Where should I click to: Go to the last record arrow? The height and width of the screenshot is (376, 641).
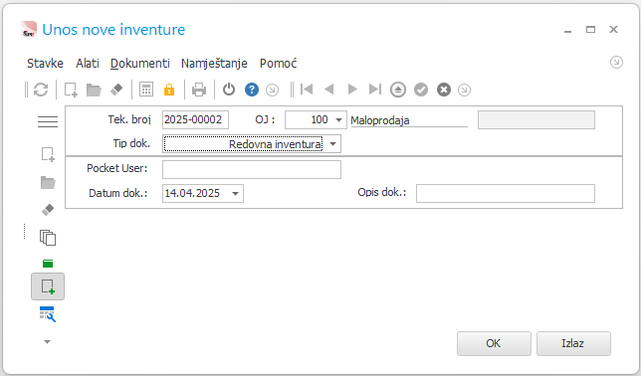point(375,90)
